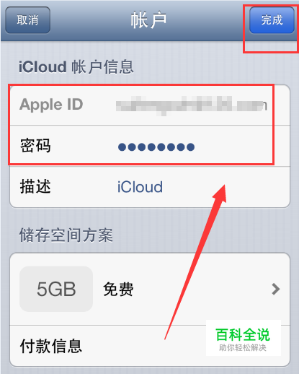Tap the 描述 label
Screen dimensions: 299x374
(x=35, y=186)
